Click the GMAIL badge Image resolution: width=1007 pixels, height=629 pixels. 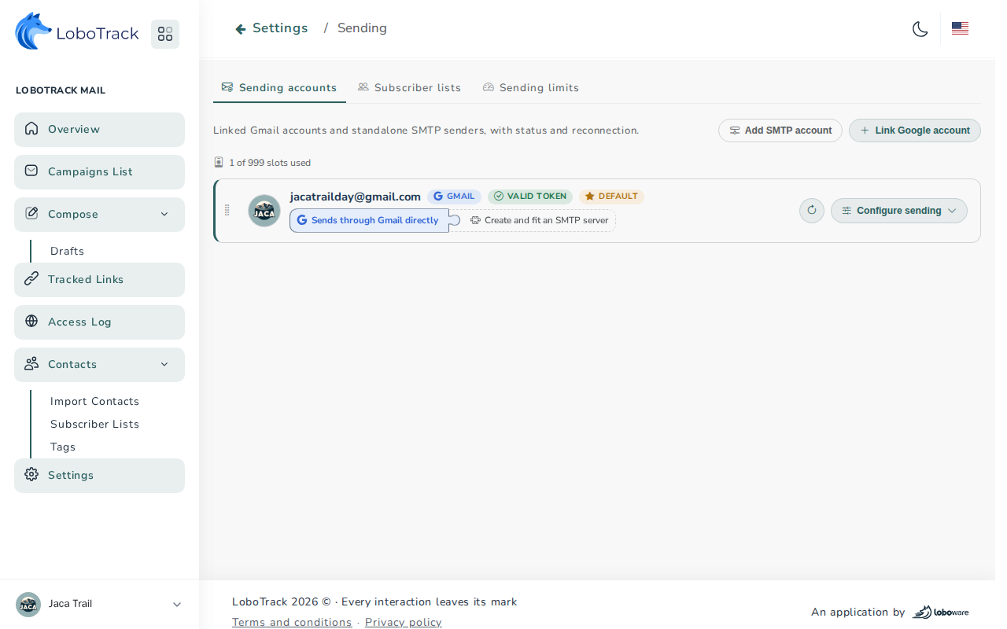(454, 197)
